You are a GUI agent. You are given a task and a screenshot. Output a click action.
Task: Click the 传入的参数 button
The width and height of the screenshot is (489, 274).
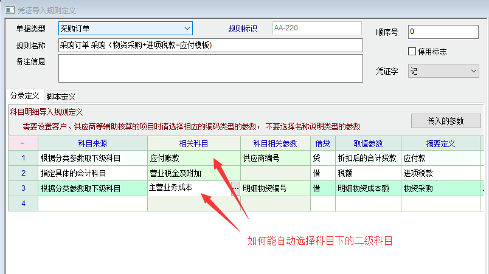click(445, 121)
